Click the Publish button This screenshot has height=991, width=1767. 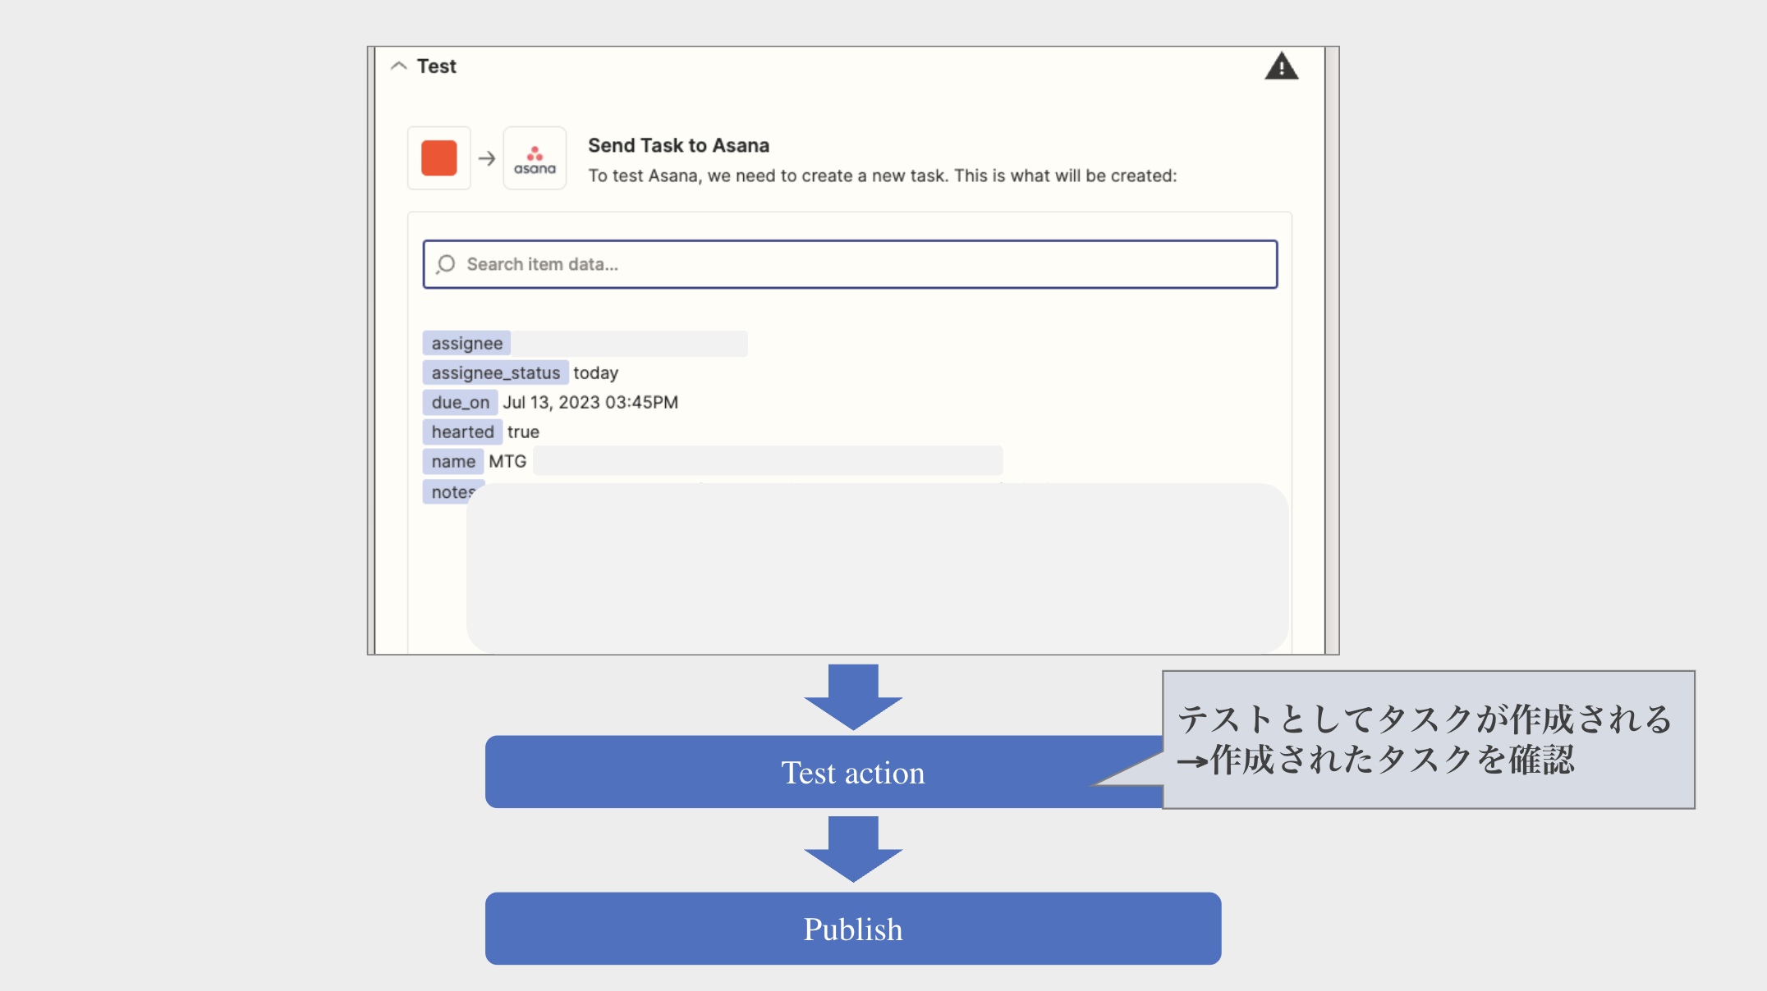853,929
